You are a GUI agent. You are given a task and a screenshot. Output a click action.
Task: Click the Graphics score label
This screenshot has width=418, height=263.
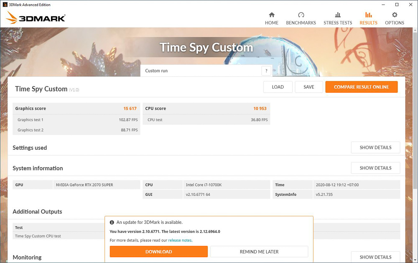pos(31,109)
